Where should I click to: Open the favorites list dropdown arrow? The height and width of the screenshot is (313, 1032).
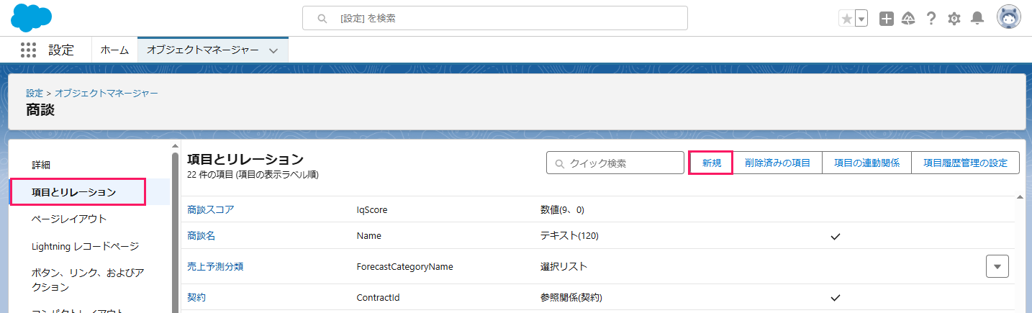[x=861, y=19]
